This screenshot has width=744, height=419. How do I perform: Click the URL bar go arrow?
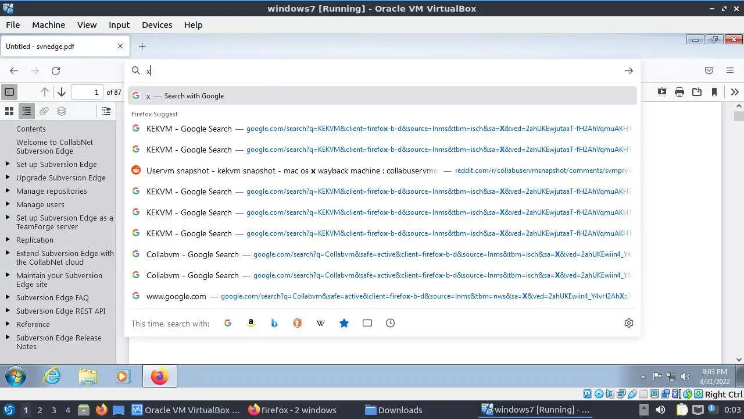tap(629, 70)
